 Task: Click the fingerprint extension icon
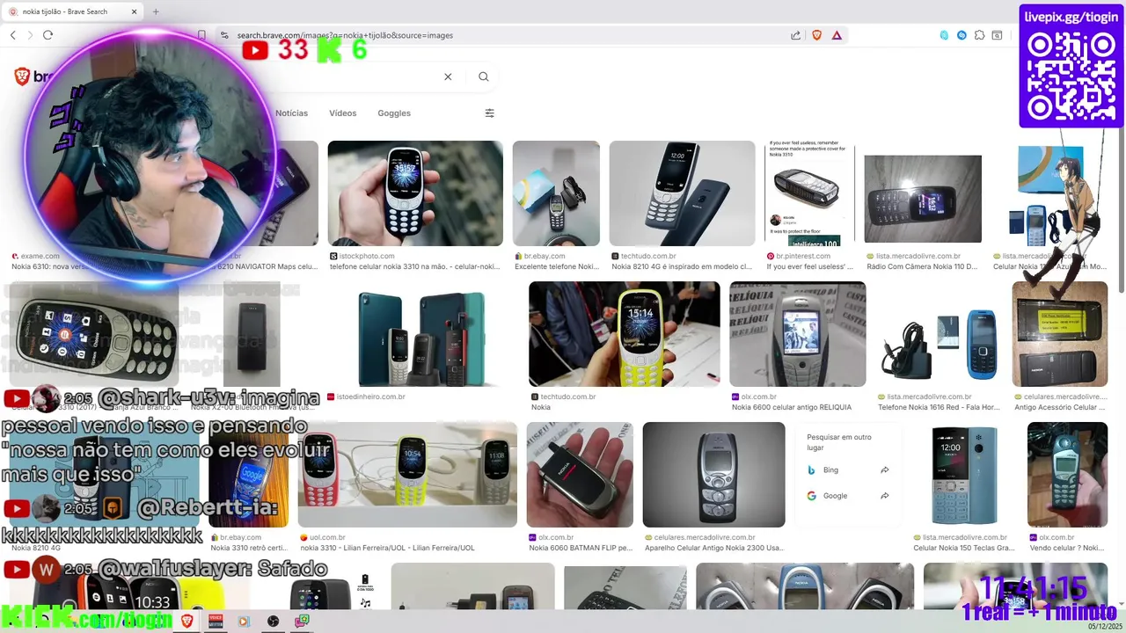tap(944, 35)
